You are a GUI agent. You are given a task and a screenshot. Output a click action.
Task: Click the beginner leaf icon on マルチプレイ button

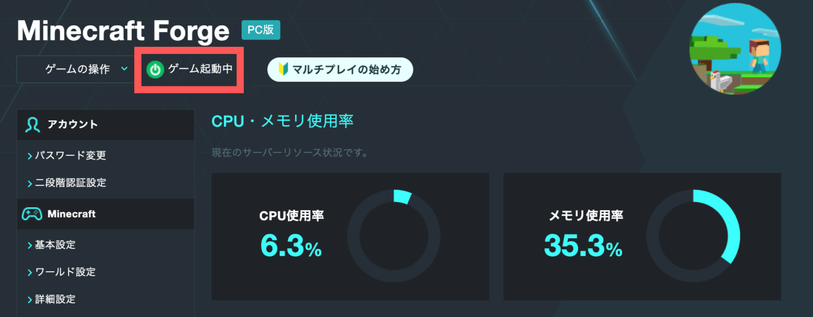pyautogui.click(x=283, y=69)
